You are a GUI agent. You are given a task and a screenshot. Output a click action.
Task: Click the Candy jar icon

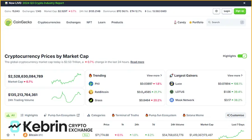pyautogui.click(x=175, y=22)
